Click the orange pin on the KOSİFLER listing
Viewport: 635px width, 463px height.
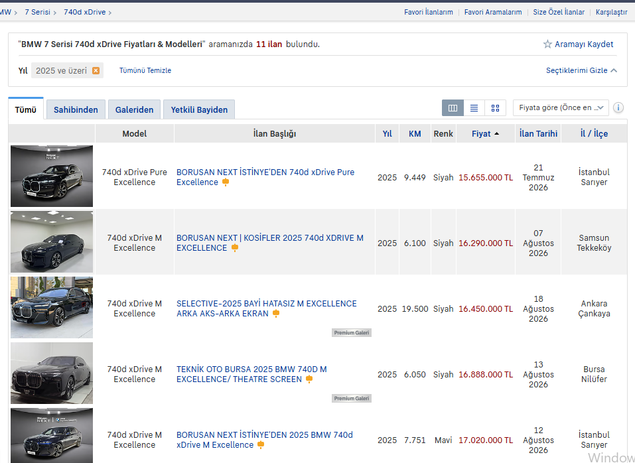(234, 248)
